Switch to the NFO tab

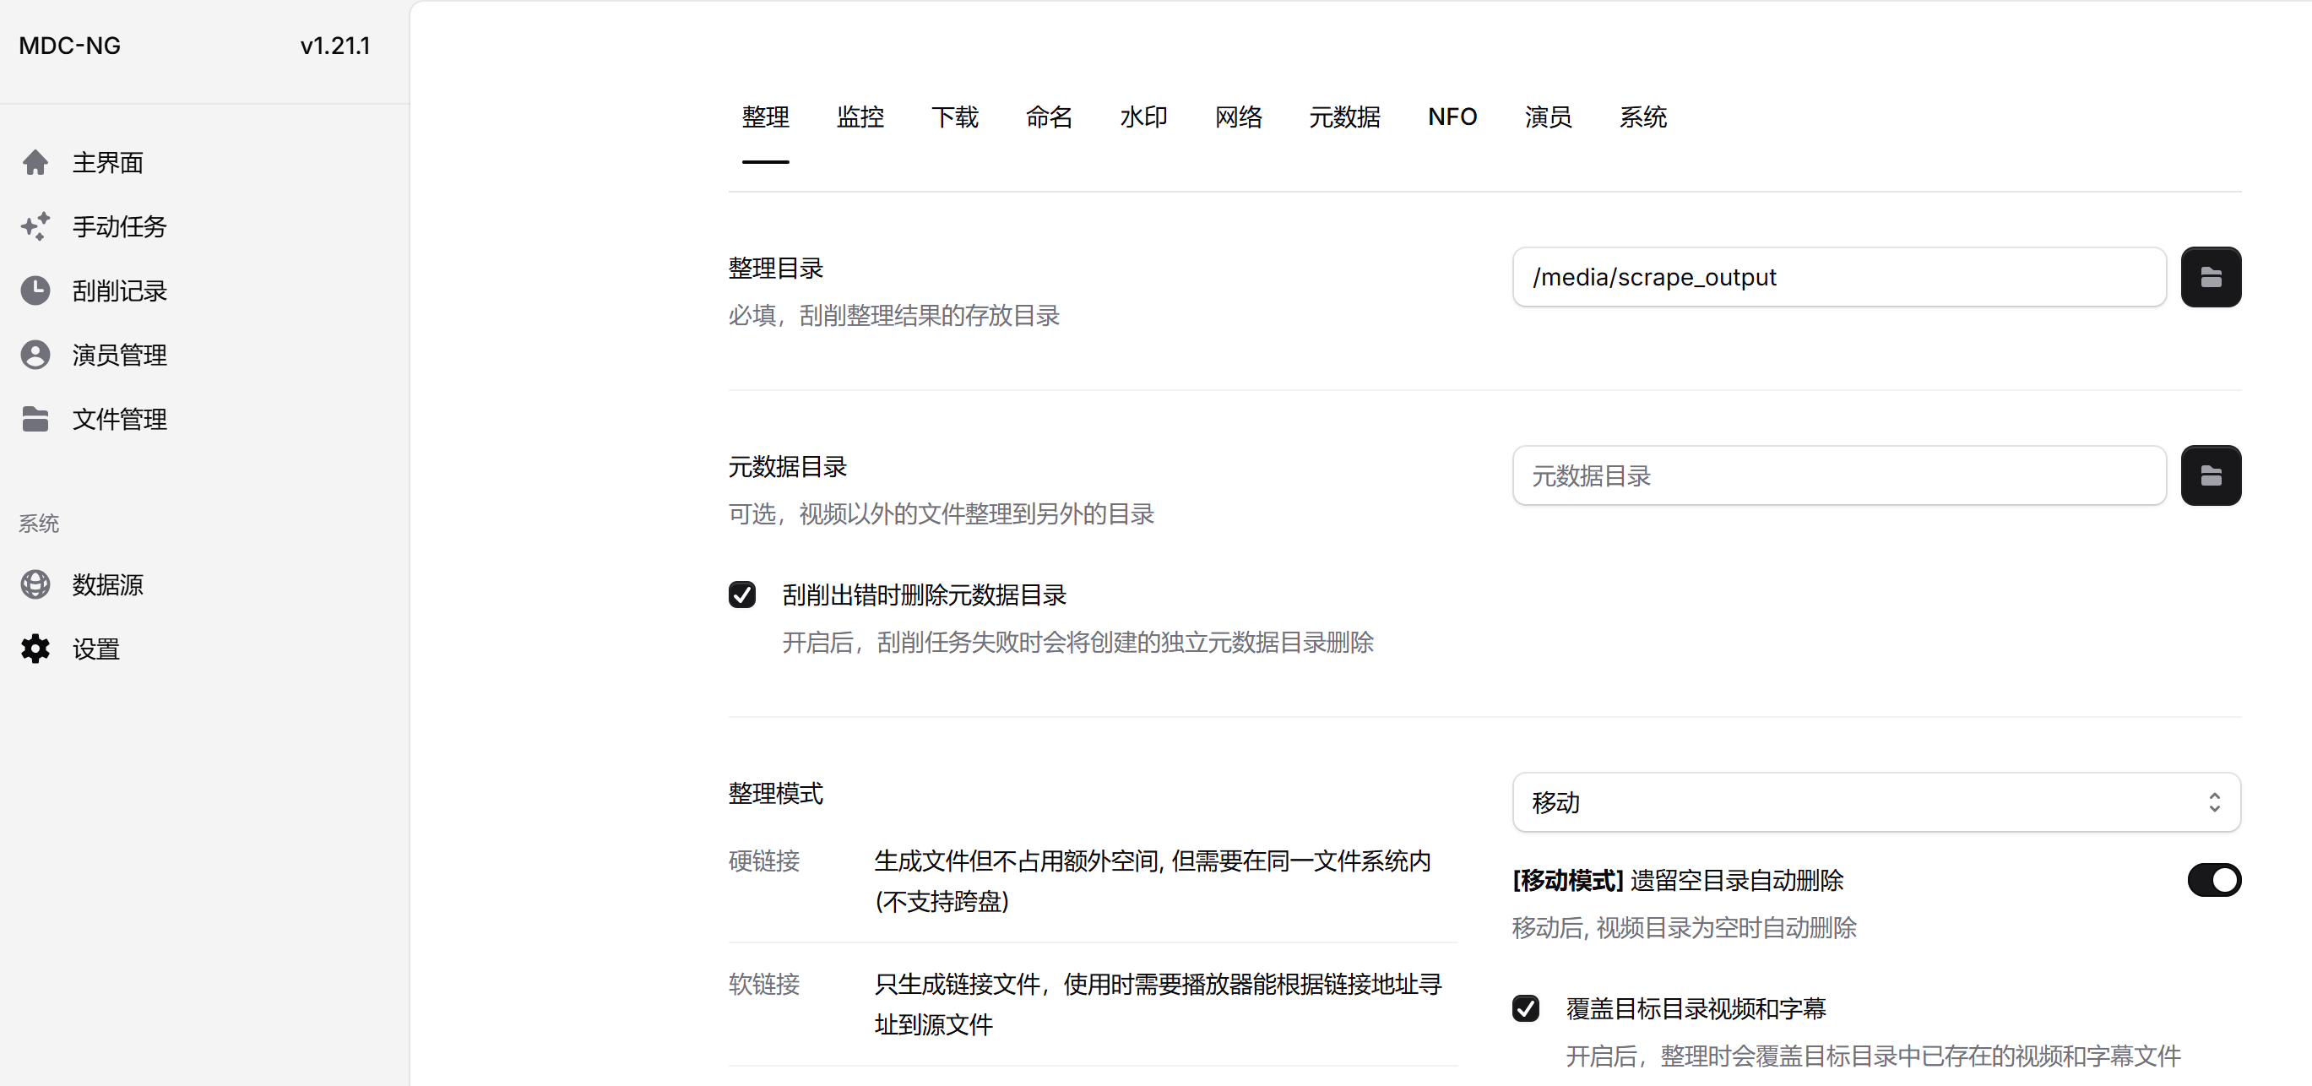pos(1452,117)
